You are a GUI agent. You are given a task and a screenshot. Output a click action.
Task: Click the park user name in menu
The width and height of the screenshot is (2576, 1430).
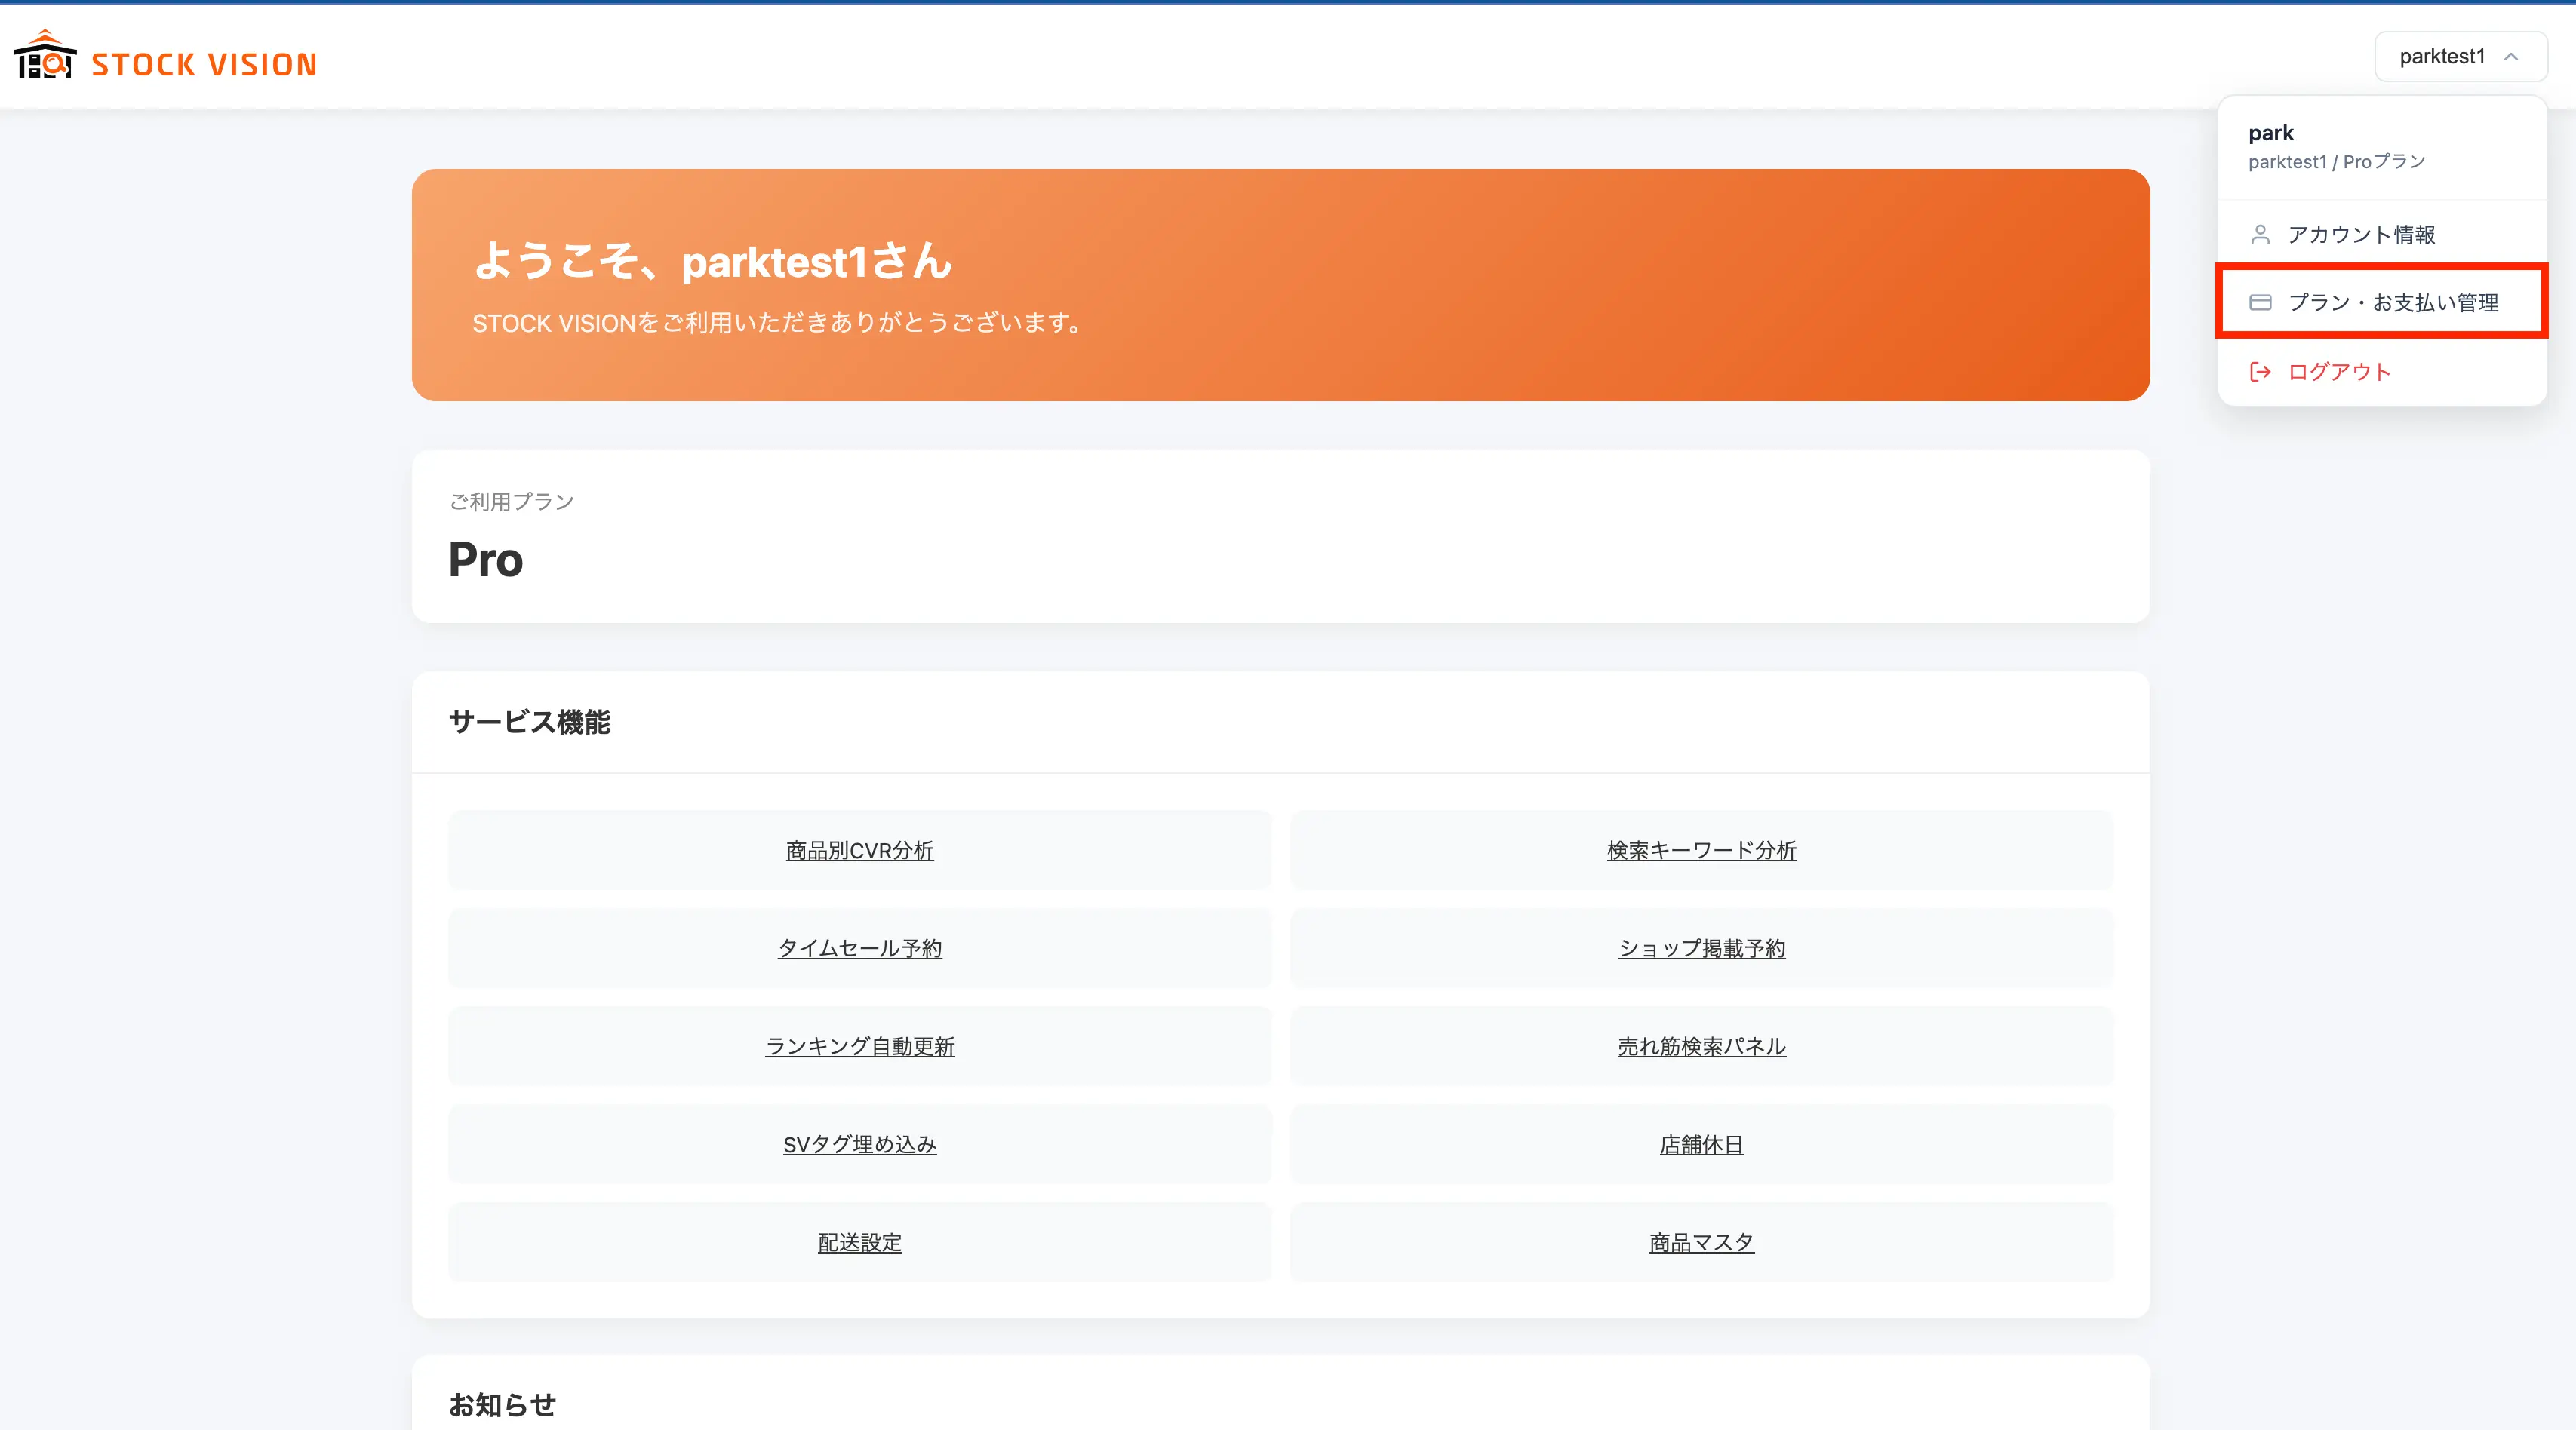[2270, 133]
